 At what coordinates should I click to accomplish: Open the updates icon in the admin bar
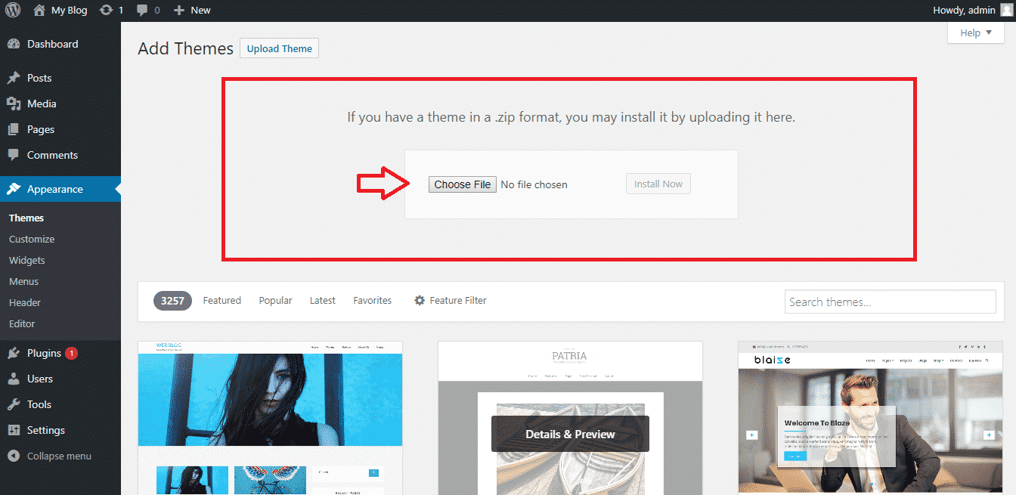pyautogui.click(x=107, y=11)
